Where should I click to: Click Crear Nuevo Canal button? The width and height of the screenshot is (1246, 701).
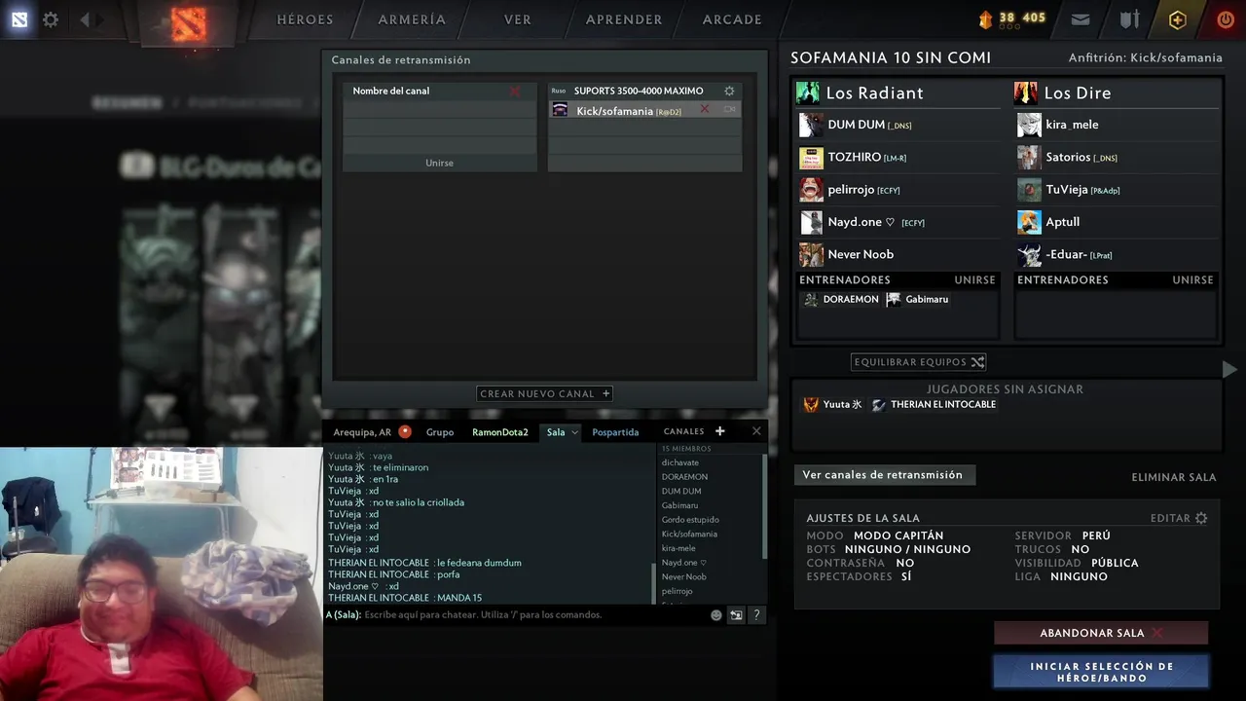(x=544, y=393)
